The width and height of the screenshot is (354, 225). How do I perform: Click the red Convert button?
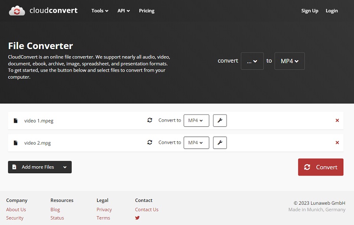320,167
